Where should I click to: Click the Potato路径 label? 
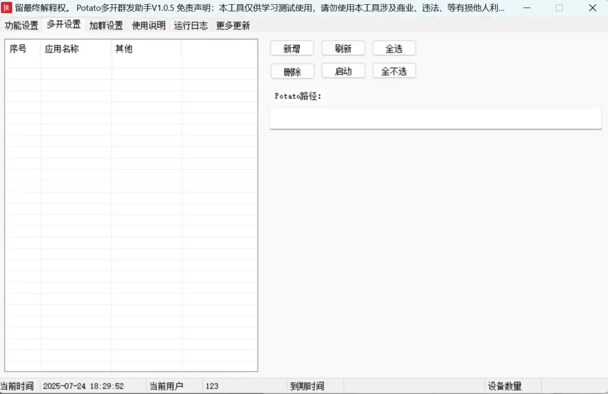tap(298, 96)
